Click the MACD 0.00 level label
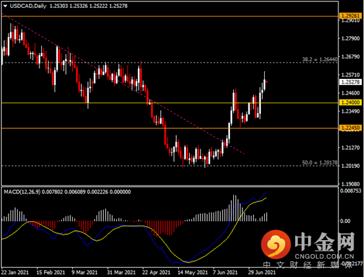 pos(345,221)
